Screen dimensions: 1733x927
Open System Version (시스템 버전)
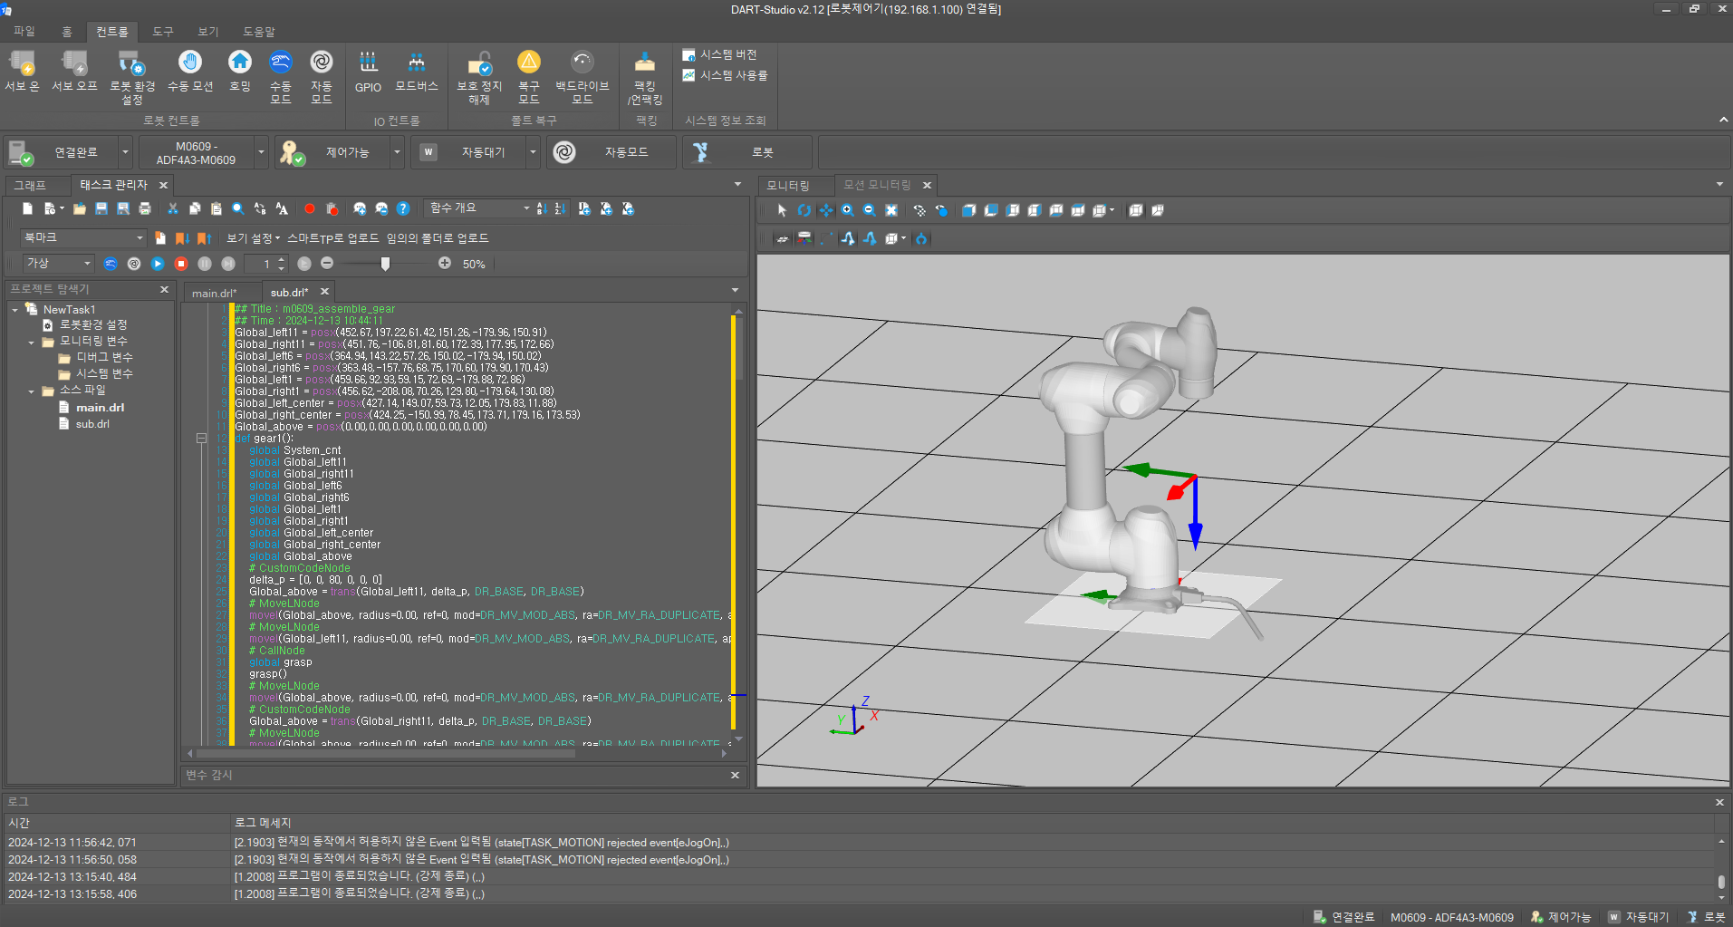[719, 54]
